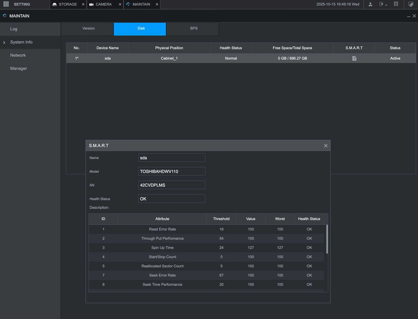Close the CAMERA tab
The width and height of the screenshot is (418, 319).
coord(120,5)
